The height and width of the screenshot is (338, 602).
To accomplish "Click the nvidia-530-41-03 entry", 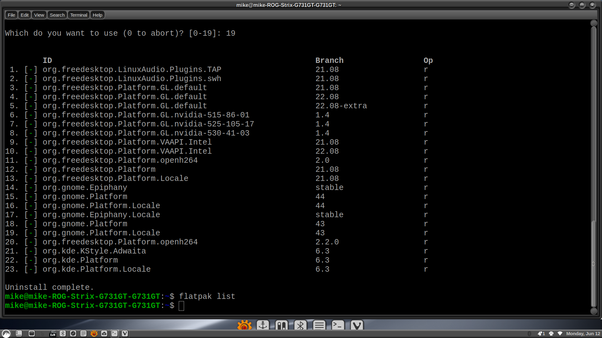I will point(146,133).
